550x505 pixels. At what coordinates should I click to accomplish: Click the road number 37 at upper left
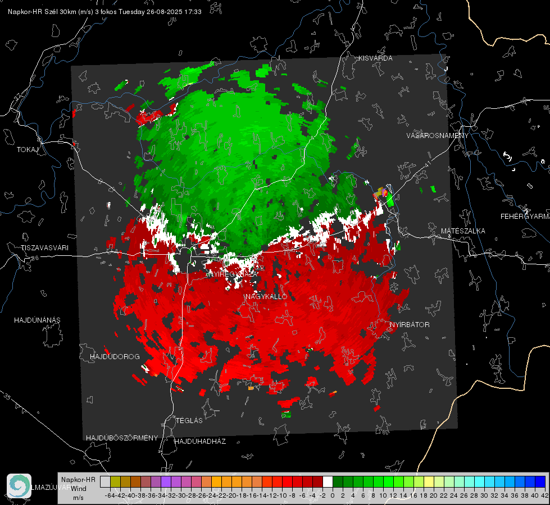pyautogui.click(x=18, y=96)
